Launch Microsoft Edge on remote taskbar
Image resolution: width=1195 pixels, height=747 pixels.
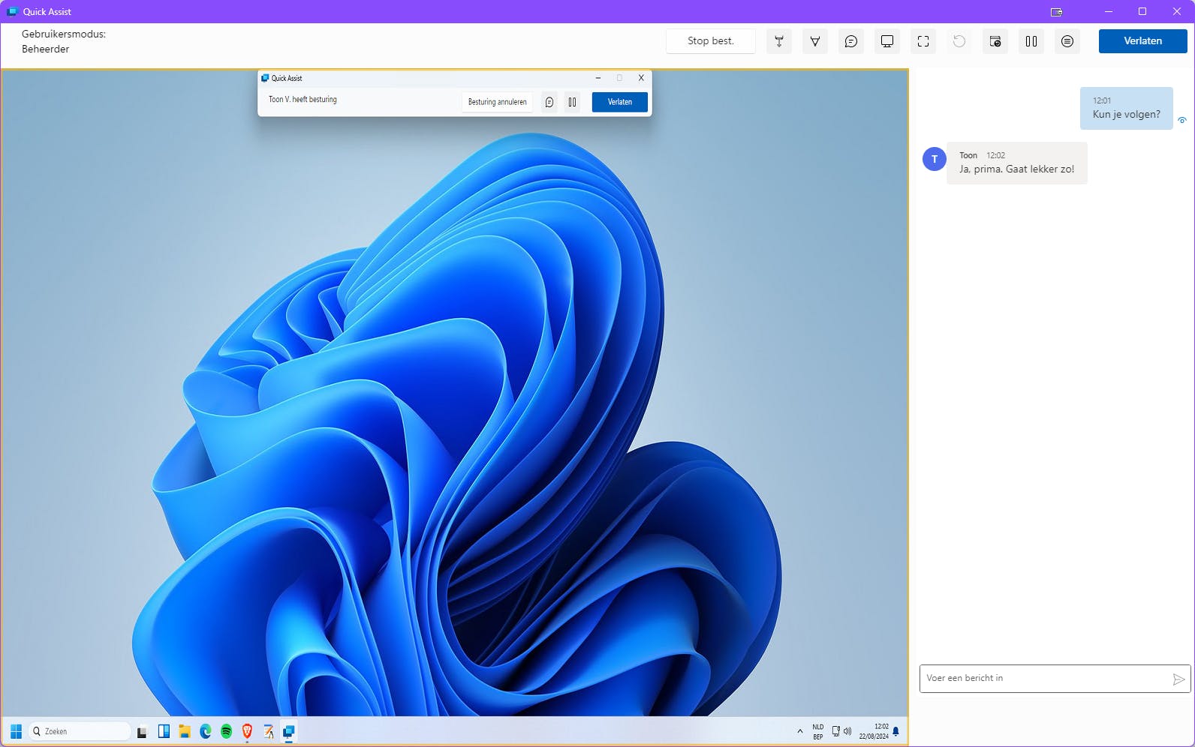pos(206,731)
